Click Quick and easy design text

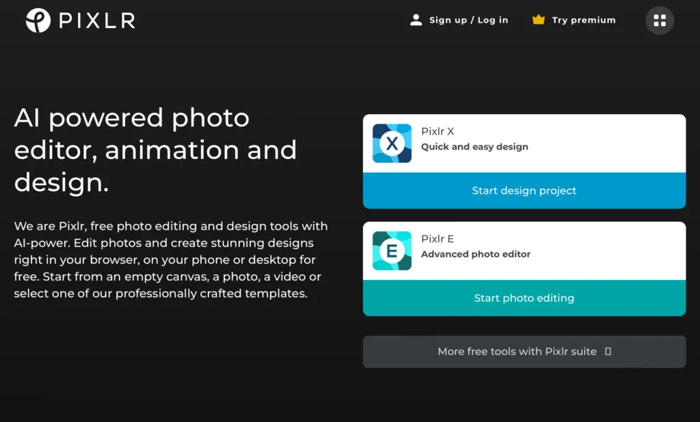click(474, 147)
